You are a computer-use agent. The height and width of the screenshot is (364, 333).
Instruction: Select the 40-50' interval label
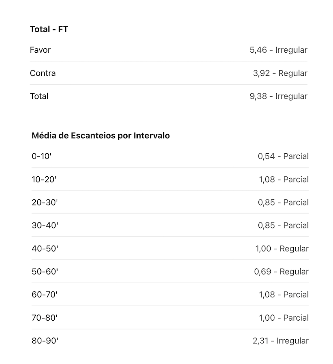click(45, 248)
